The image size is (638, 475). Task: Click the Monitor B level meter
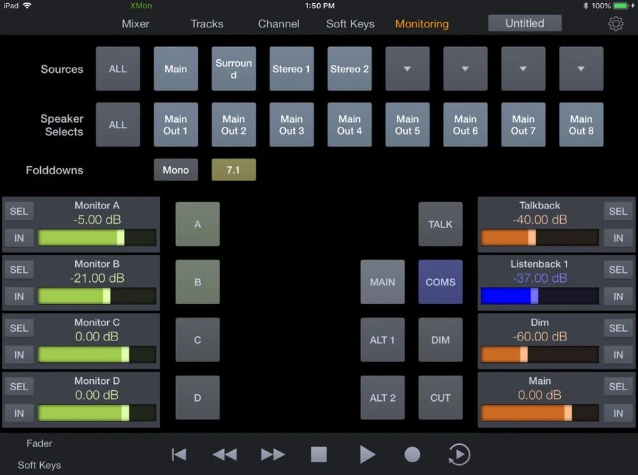pyautogui.click(x=96, y=296)
